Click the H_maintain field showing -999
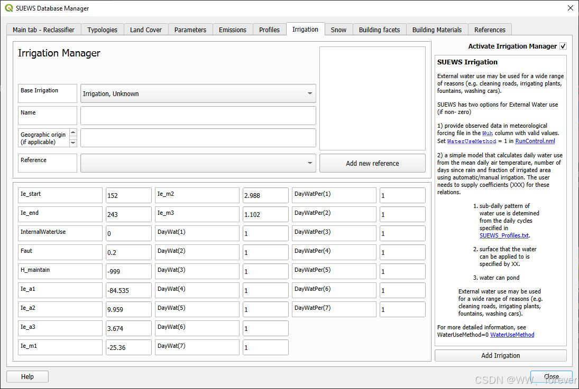This screenshot has width=579, height=389. [x=128, y=271]
